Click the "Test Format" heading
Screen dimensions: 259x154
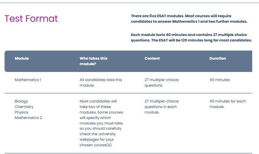click(31, 19)
